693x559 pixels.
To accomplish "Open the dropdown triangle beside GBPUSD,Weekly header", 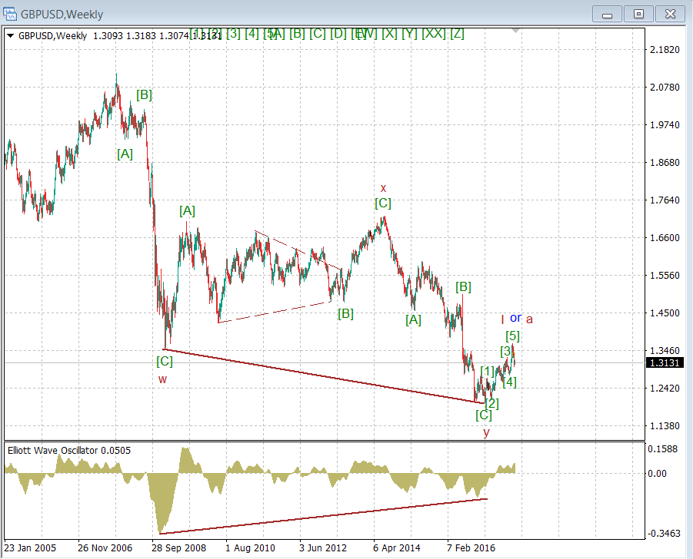I will pos(11,36).
